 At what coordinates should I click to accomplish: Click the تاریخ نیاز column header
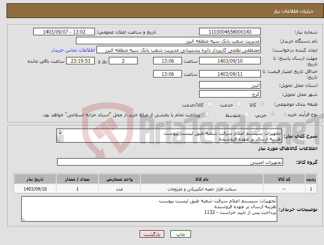pyautogui.click(x=35, y=179)
